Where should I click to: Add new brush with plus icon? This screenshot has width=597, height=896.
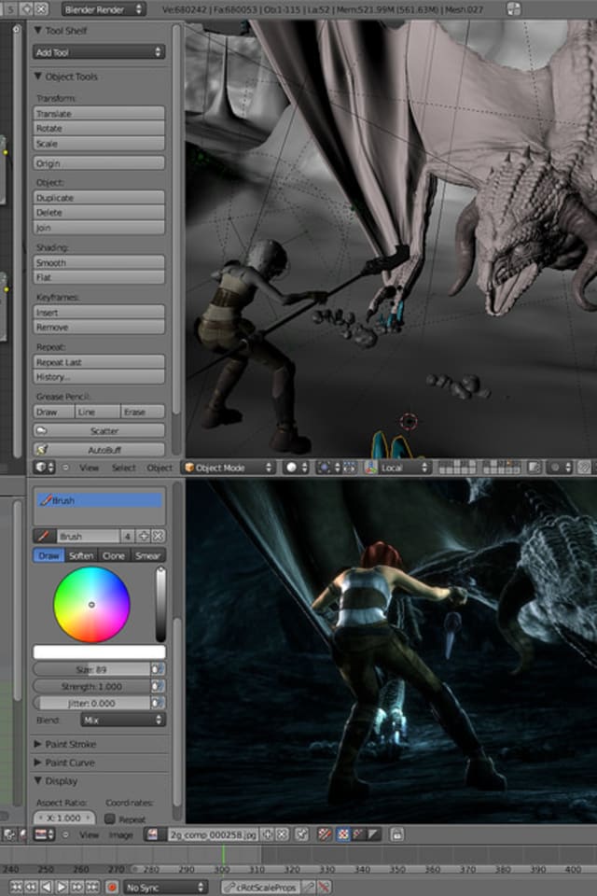click(x=144, y=536)
